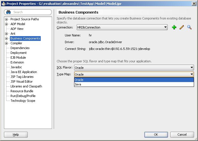Select Technology Scope category

pos(23,101)
